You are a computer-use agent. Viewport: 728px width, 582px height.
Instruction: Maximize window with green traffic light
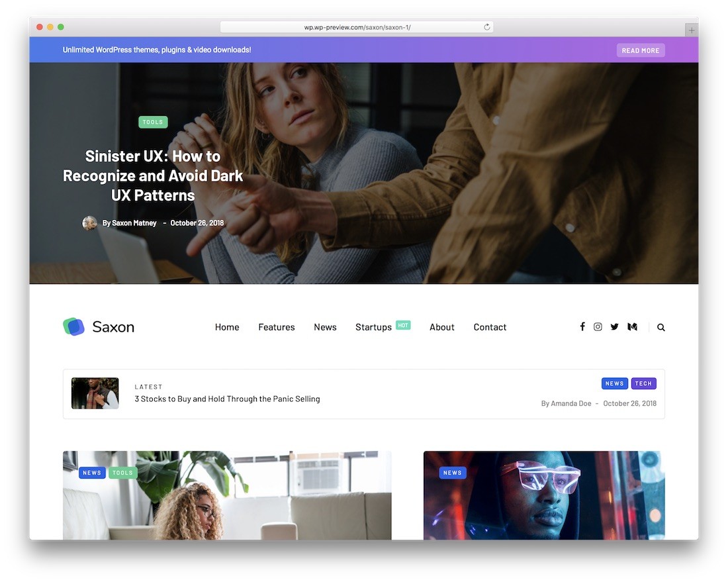[x=61, y=27]
